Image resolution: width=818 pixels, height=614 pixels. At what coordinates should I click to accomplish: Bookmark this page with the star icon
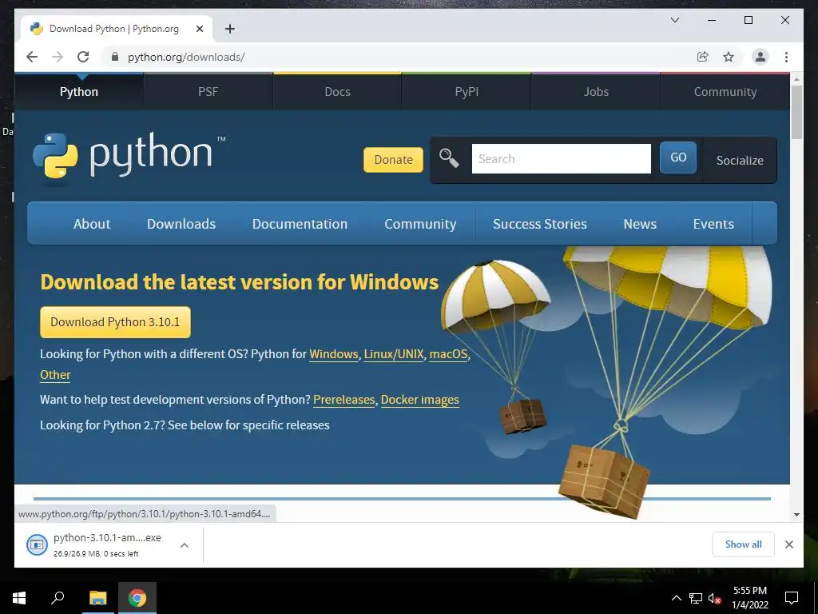729,57
